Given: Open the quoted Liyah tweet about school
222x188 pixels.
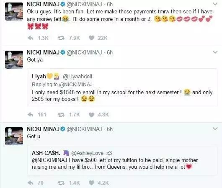Looking at the screenshot, I should click(122, 88).
